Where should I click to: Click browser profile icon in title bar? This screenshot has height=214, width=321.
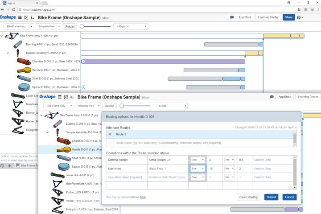point(288,3)
